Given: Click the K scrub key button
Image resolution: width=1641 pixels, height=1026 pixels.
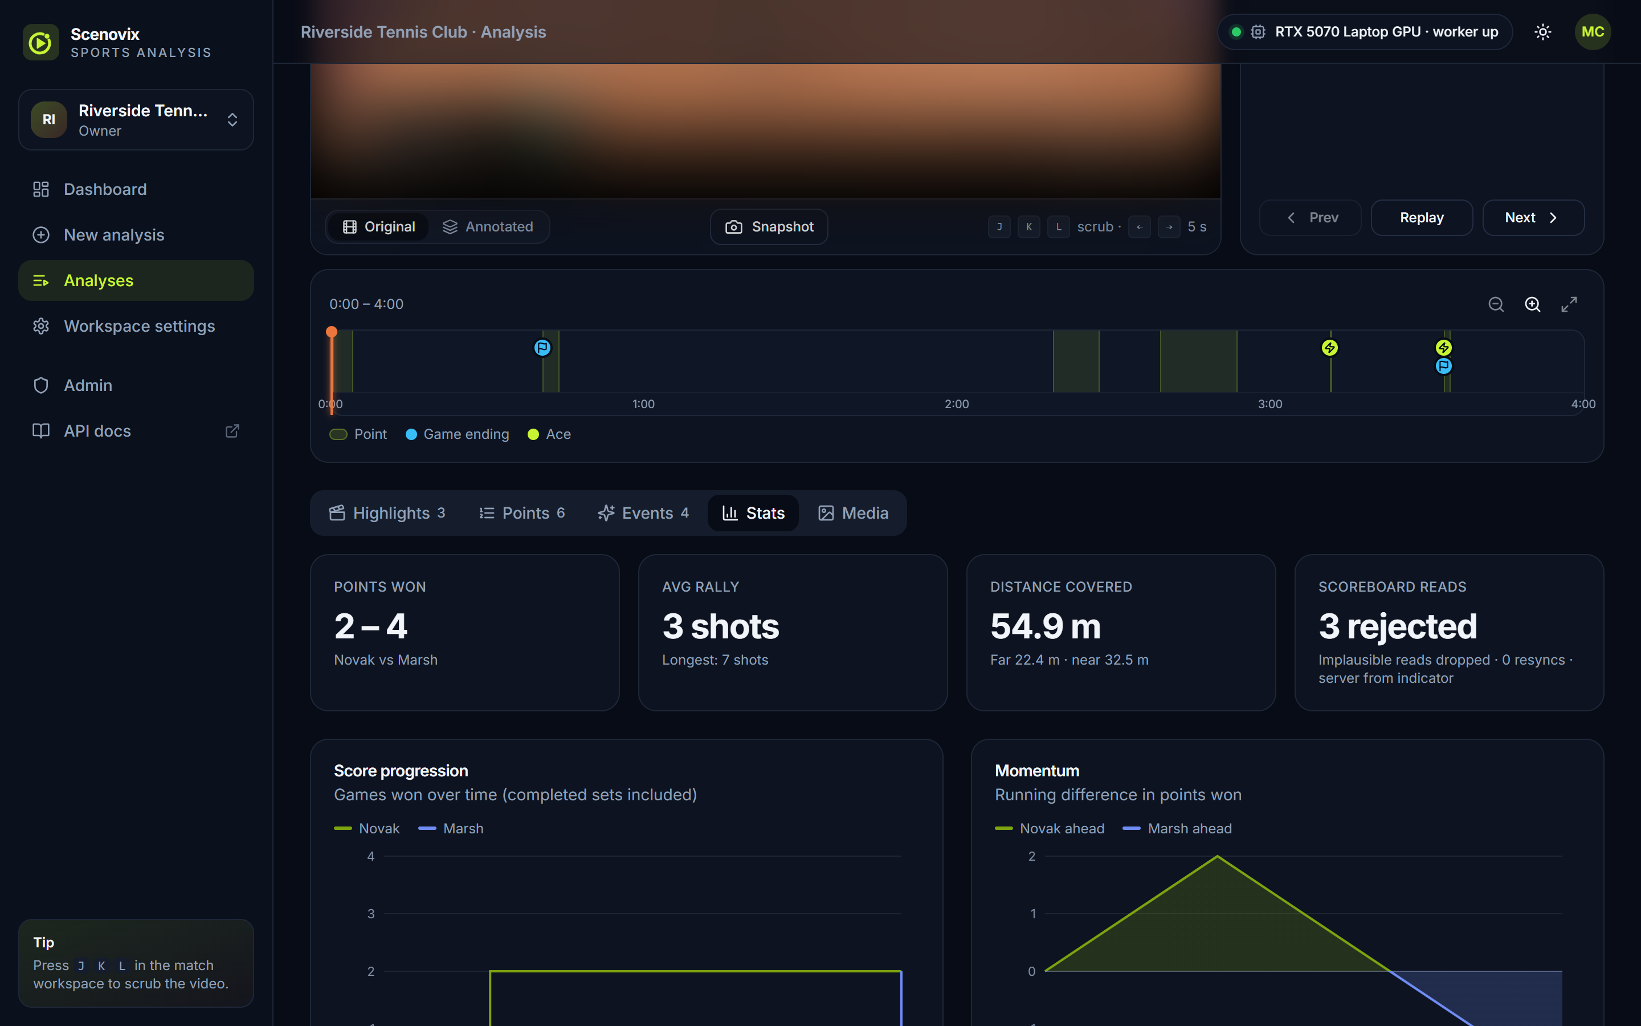Looking at the screenshot, I should (1028, 227).
